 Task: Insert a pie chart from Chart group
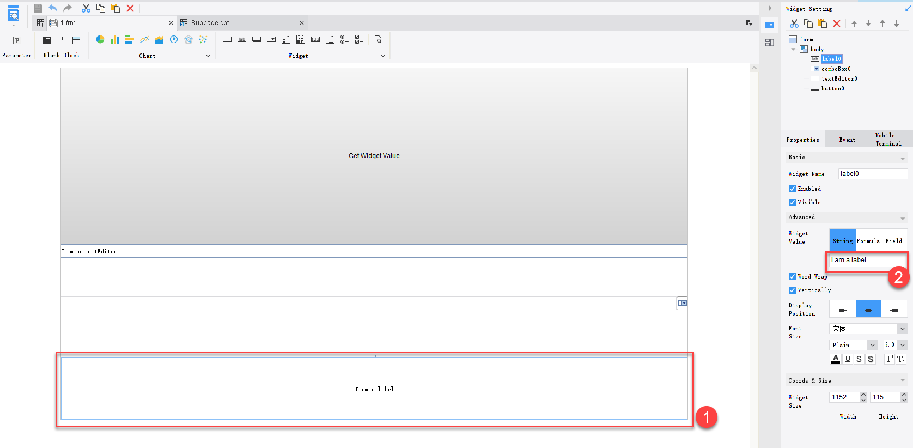coord(100,39)
